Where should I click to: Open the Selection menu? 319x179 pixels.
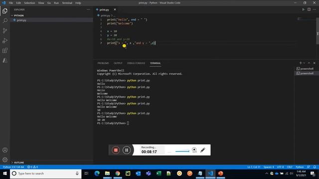point(29,3)
